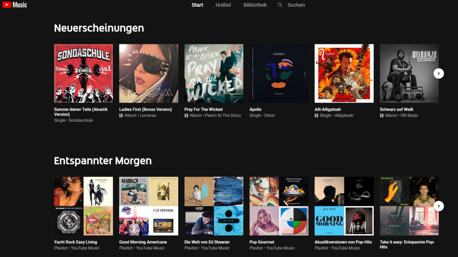Click the explicit badge beside Album • Olli Banjo
The height and width of the screenshot is (257, 458).
click(382, 116)
